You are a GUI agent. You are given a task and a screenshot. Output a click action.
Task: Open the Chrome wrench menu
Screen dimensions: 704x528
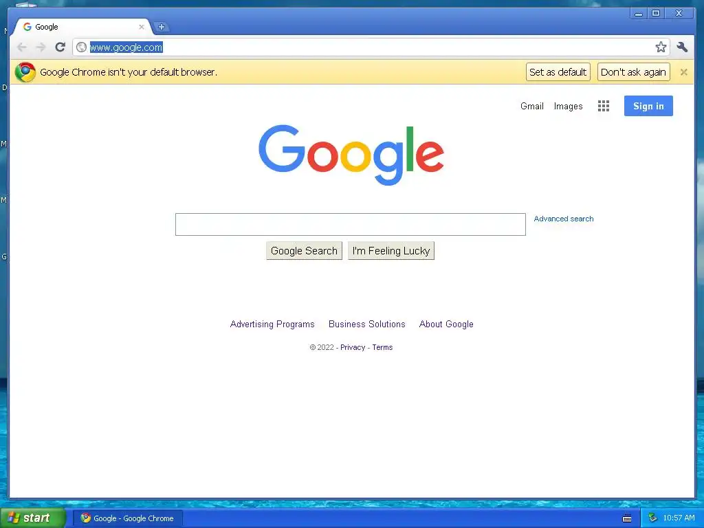pos(682,47)
